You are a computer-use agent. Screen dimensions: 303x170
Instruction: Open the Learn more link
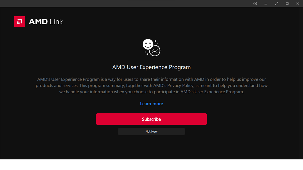click(x=151, y=104)
